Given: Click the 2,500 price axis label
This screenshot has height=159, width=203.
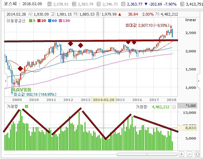Looking at the screenshot, I should pyautogui.click(x=191, y=33).
